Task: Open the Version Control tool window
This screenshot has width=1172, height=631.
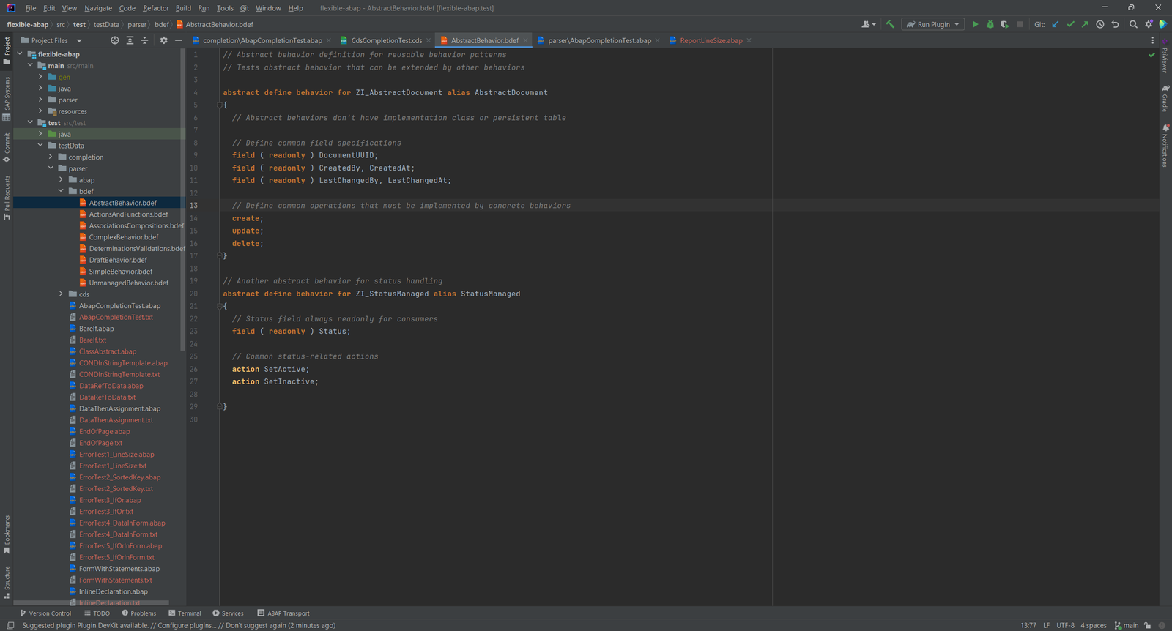Action: (x=45, y=613)
